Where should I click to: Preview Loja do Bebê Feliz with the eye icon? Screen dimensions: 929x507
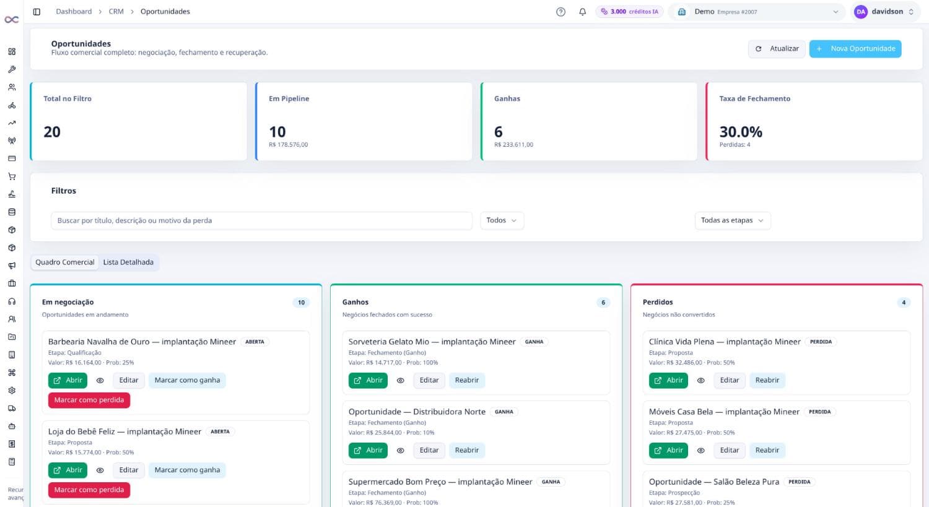click(100, 470)
